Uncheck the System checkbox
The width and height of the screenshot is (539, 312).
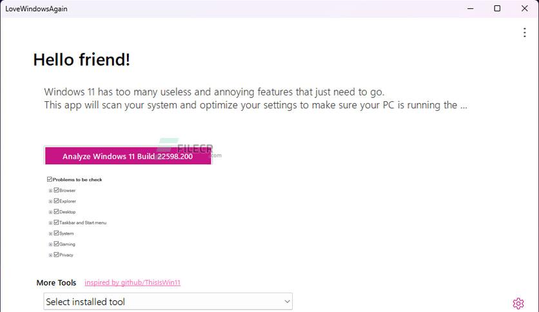[56, 233]
